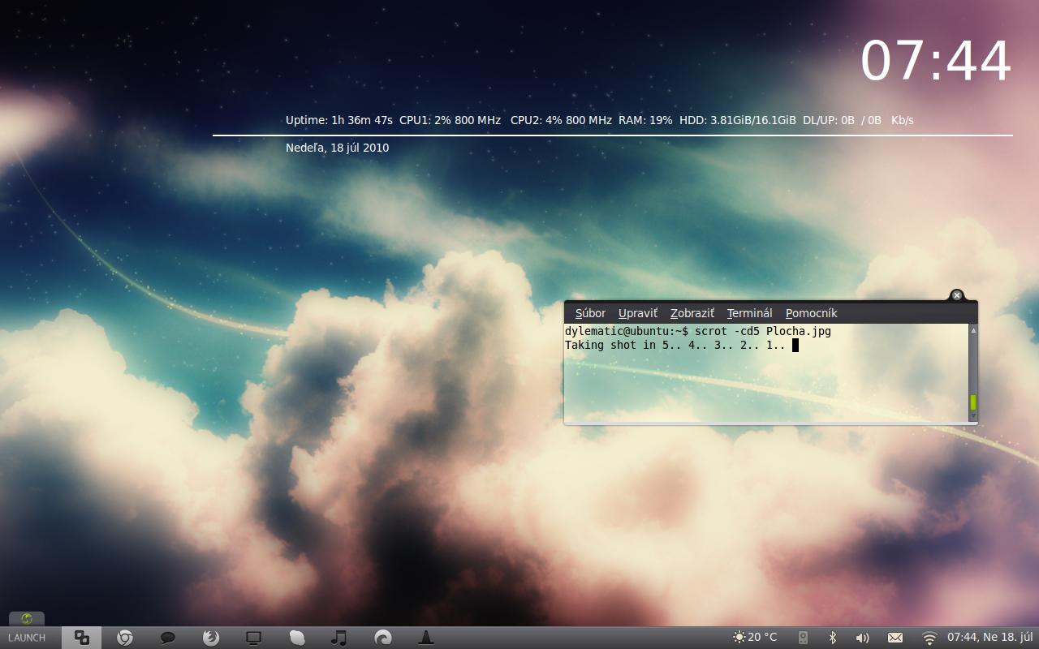Launch VLC cone icon in panel
Screen dimensions: 1039x649
425,638
